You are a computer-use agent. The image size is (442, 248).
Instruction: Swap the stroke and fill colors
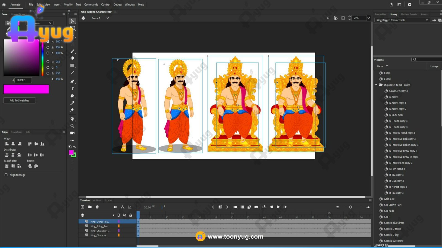[75, 147]
